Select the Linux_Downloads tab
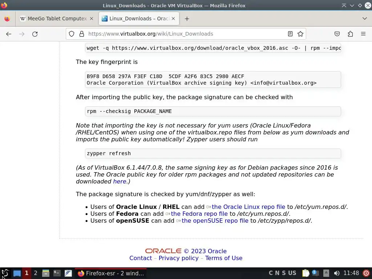 tap(139, 19)
